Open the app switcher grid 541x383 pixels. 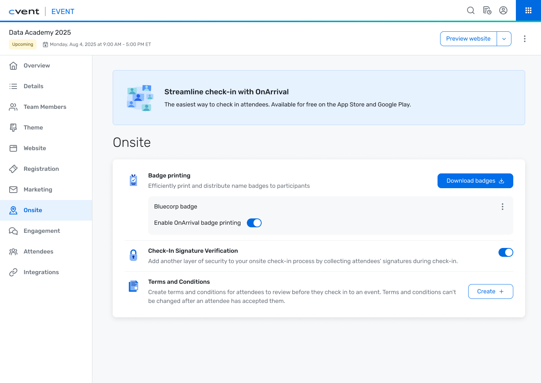pos(528,10)
